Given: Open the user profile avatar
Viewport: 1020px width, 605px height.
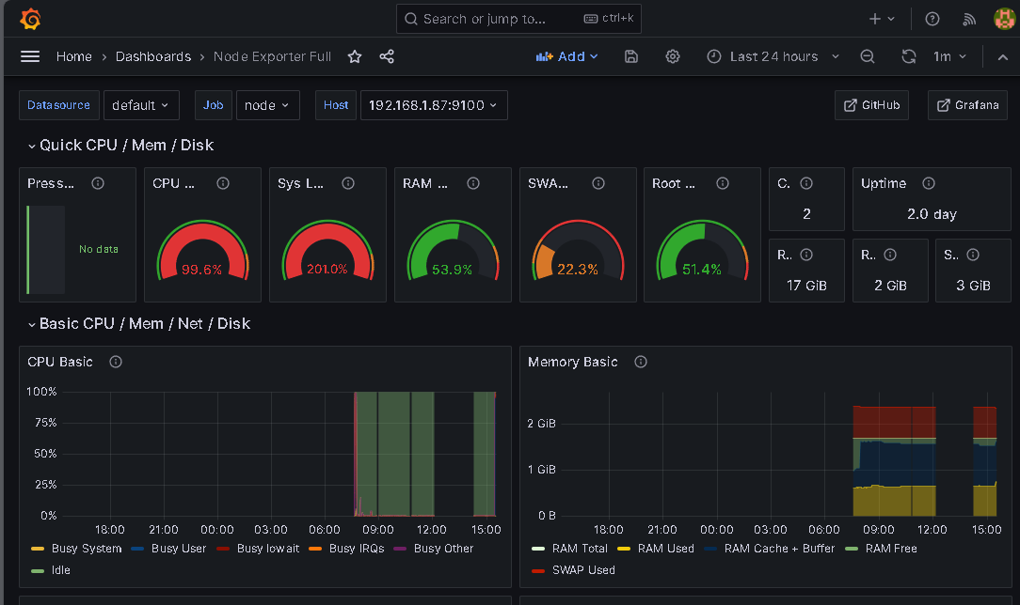Looking at the screenshot, I should pyautogui.click(x=1004, y=19).
